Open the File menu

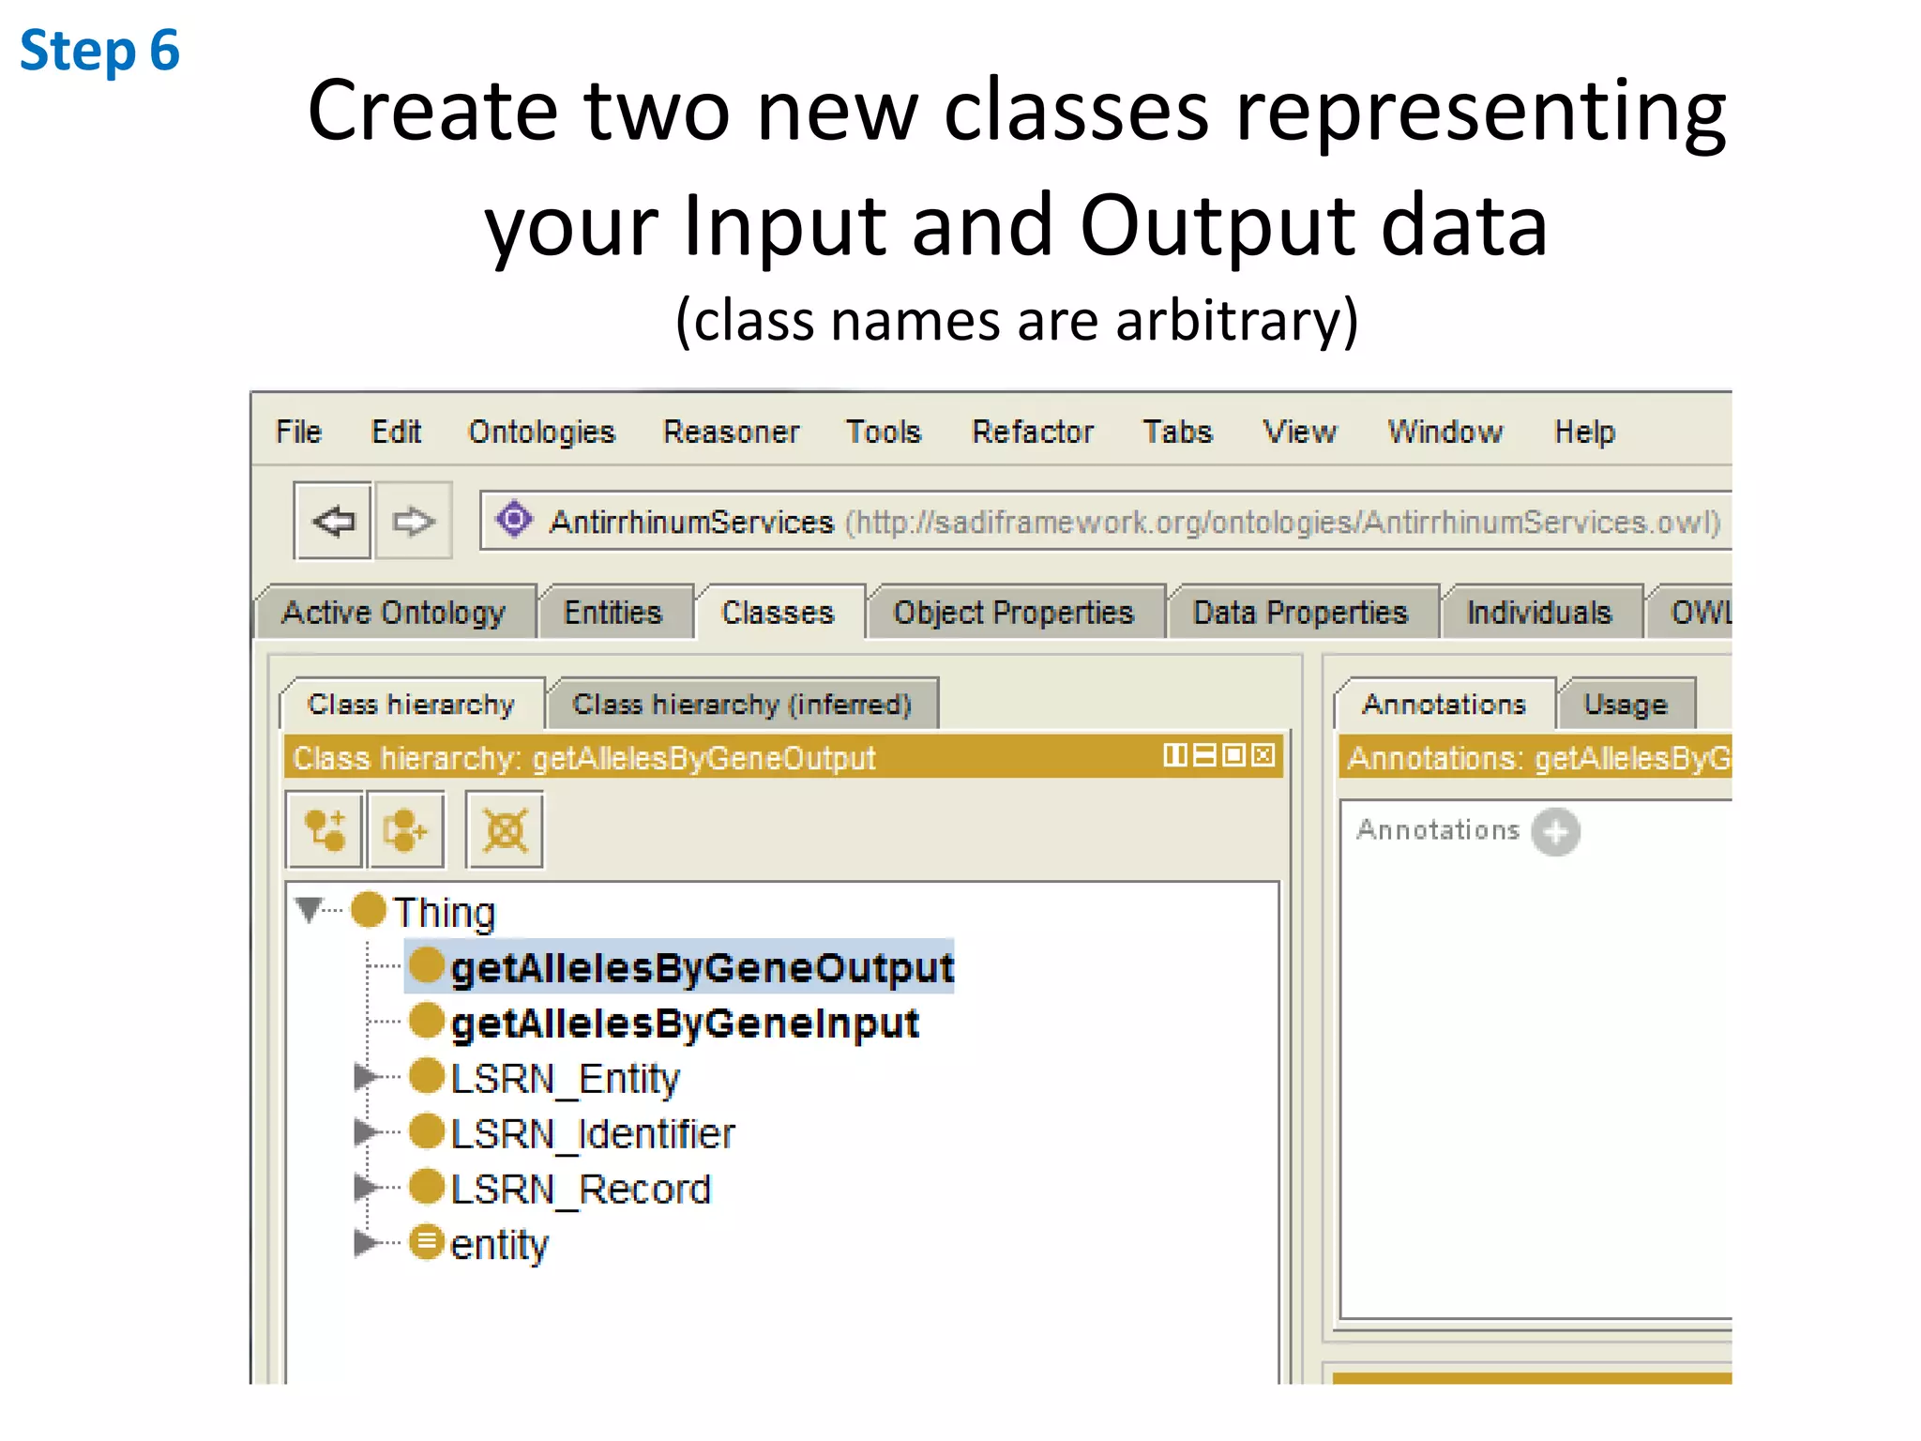click(298, 432)
